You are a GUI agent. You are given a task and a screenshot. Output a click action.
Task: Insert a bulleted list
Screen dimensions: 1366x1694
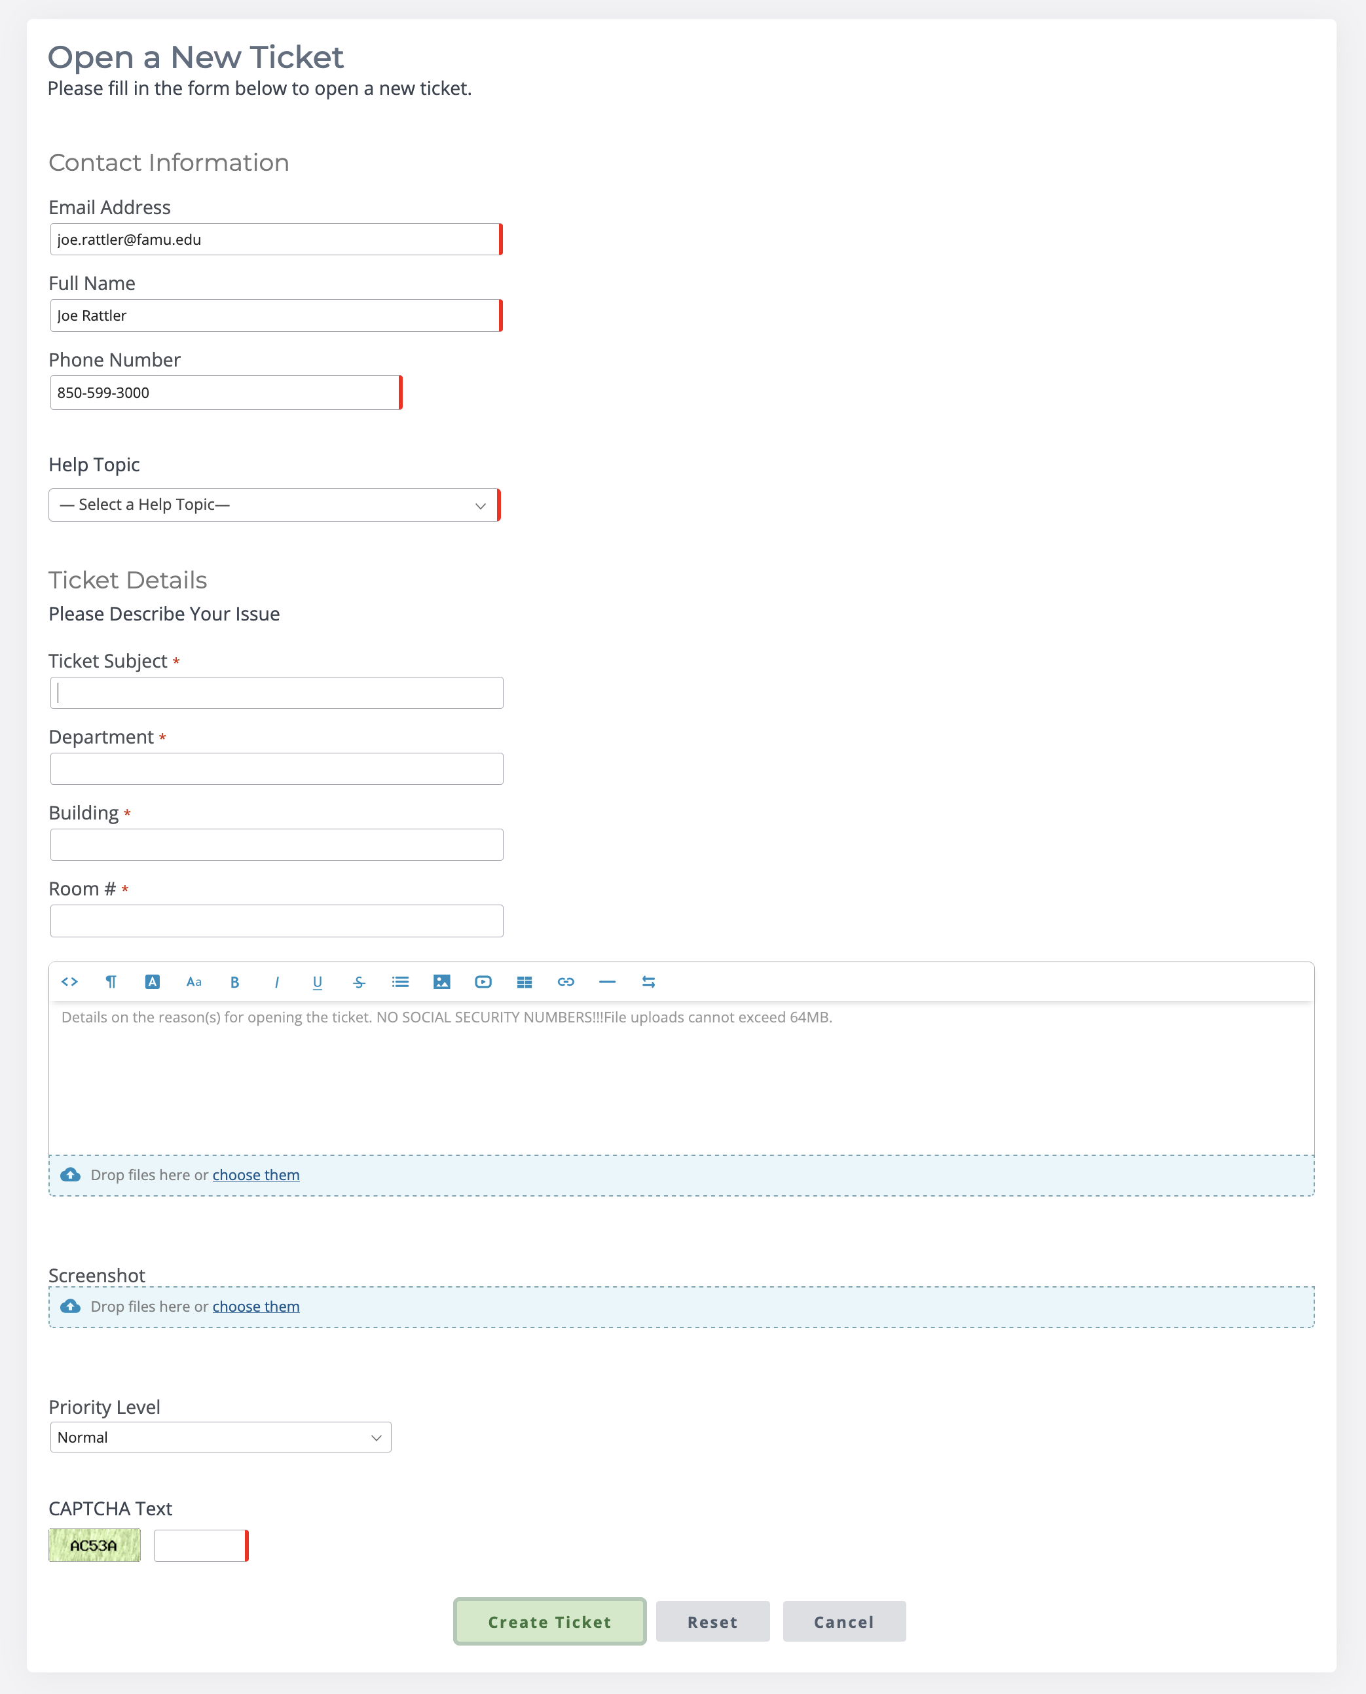(x=401, y=981)
